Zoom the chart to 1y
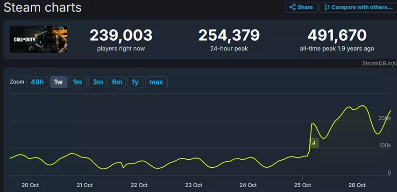The width and height of the screenshot is (397, 192). [x=135, y=82]
